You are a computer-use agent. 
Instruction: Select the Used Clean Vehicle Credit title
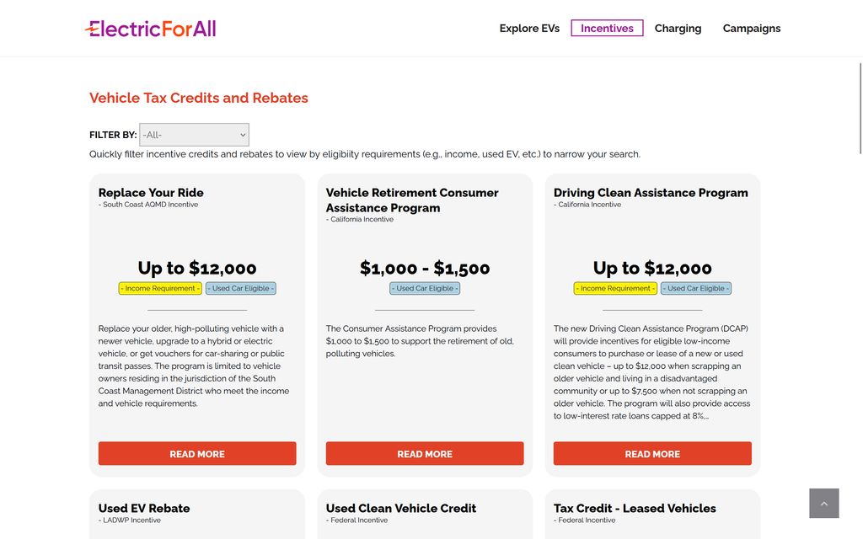pos(401,509)
